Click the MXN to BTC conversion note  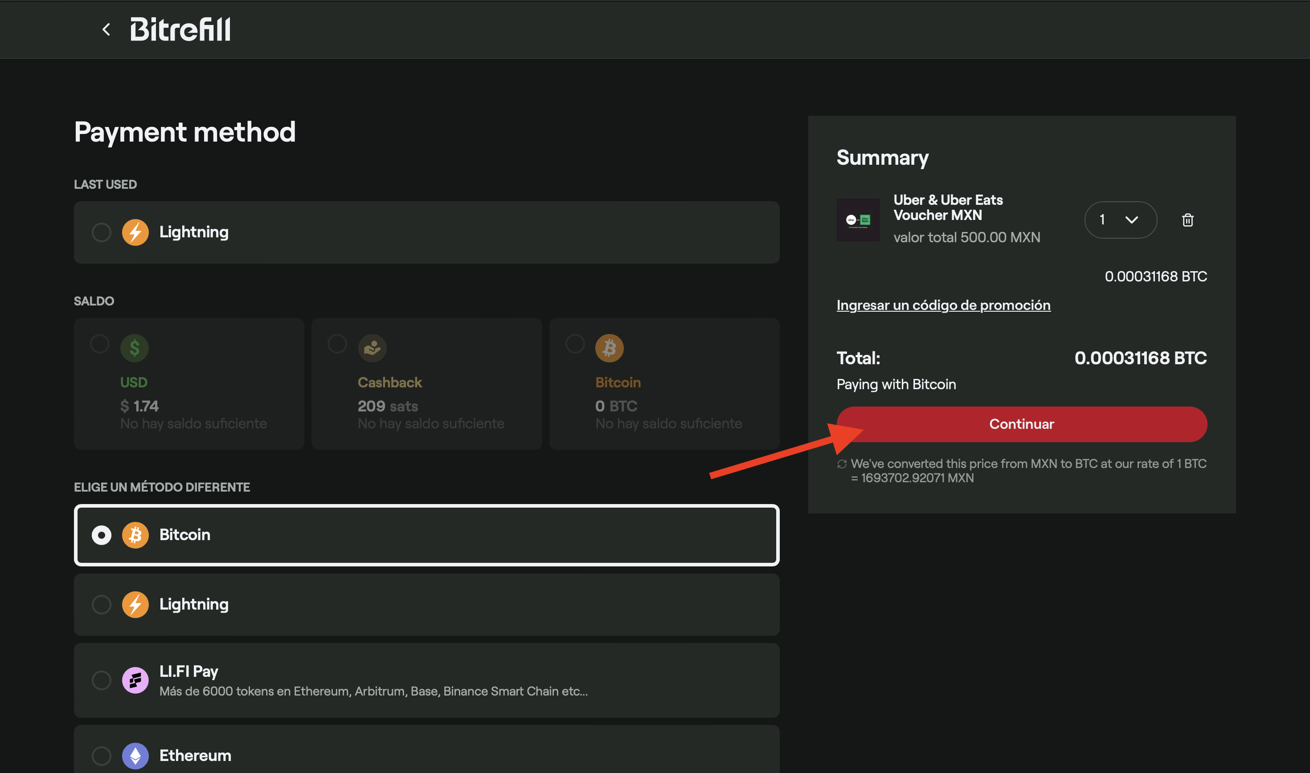[1028, 471]
